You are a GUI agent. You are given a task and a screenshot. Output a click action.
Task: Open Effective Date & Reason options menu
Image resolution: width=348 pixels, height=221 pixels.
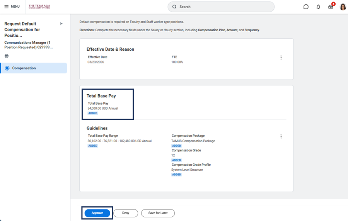point(281,58)
